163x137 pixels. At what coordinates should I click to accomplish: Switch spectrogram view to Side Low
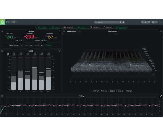(x=121, y=91)
